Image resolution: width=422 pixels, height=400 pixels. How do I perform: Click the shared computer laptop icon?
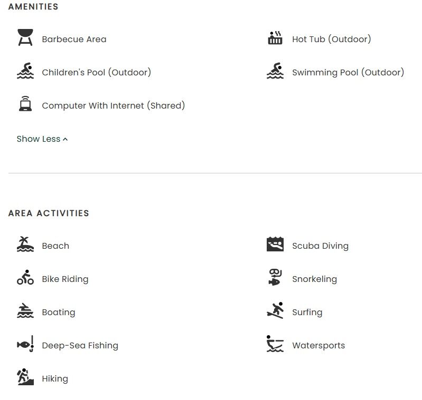(x=25, y=104)
